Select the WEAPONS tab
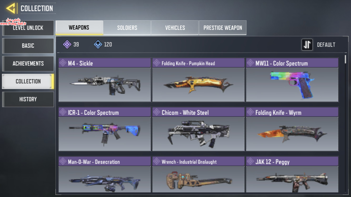The width and height of the screenshot is (351, 197). [x=79, y=28]
